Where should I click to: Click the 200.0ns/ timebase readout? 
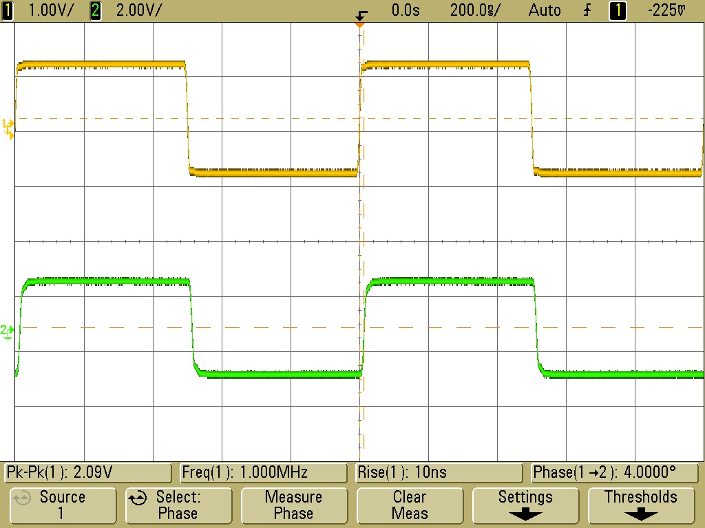click(x=475, y=10)
